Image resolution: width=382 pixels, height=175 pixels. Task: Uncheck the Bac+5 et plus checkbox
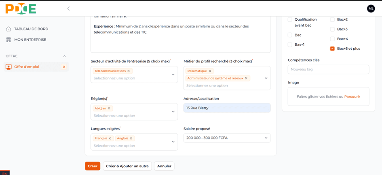[332, 49]
